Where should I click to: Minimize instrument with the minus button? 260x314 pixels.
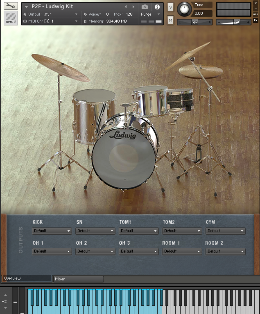(x=256, y=9)
